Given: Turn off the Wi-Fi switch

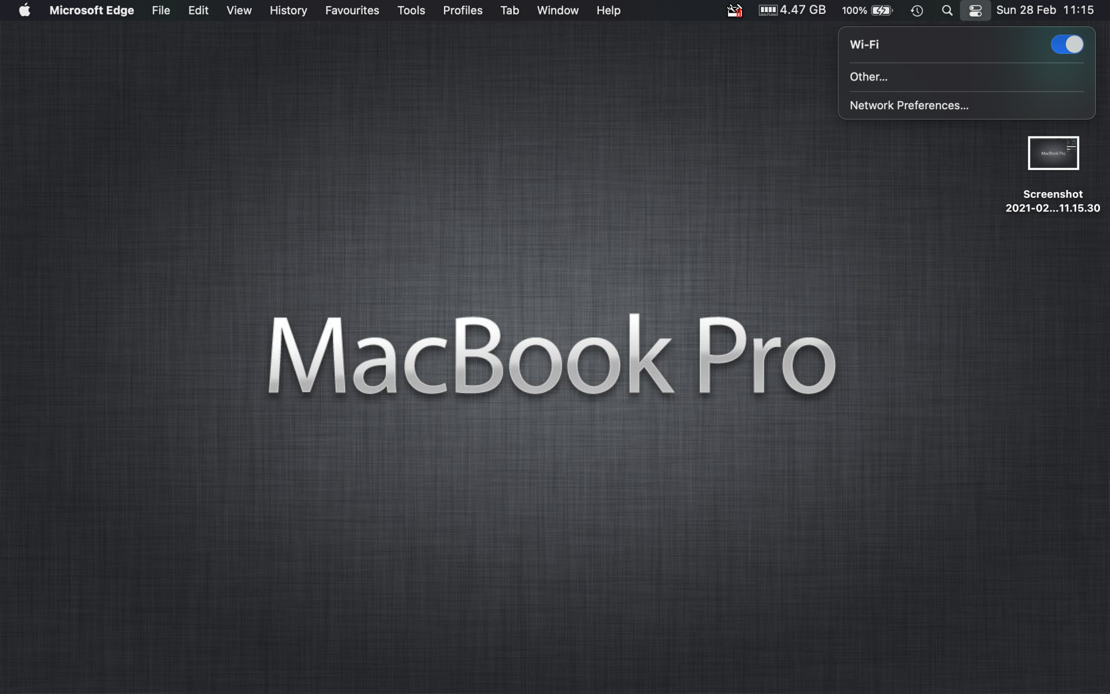Looking at the screenshot, I should [1066, 44].
